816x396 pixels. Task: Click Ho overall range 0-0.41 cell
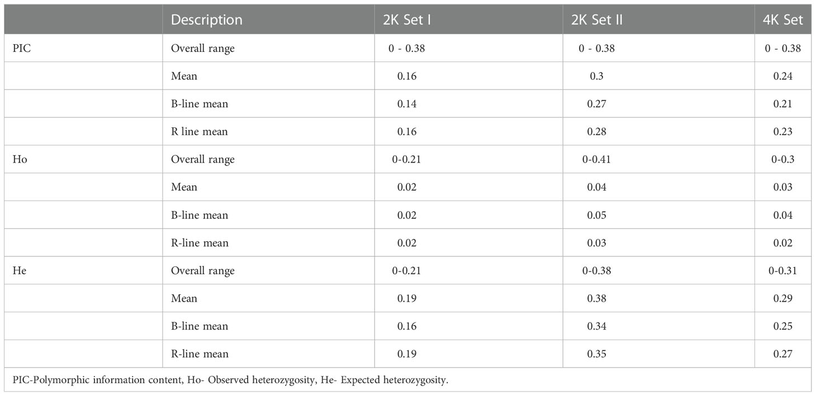(596, 159)
